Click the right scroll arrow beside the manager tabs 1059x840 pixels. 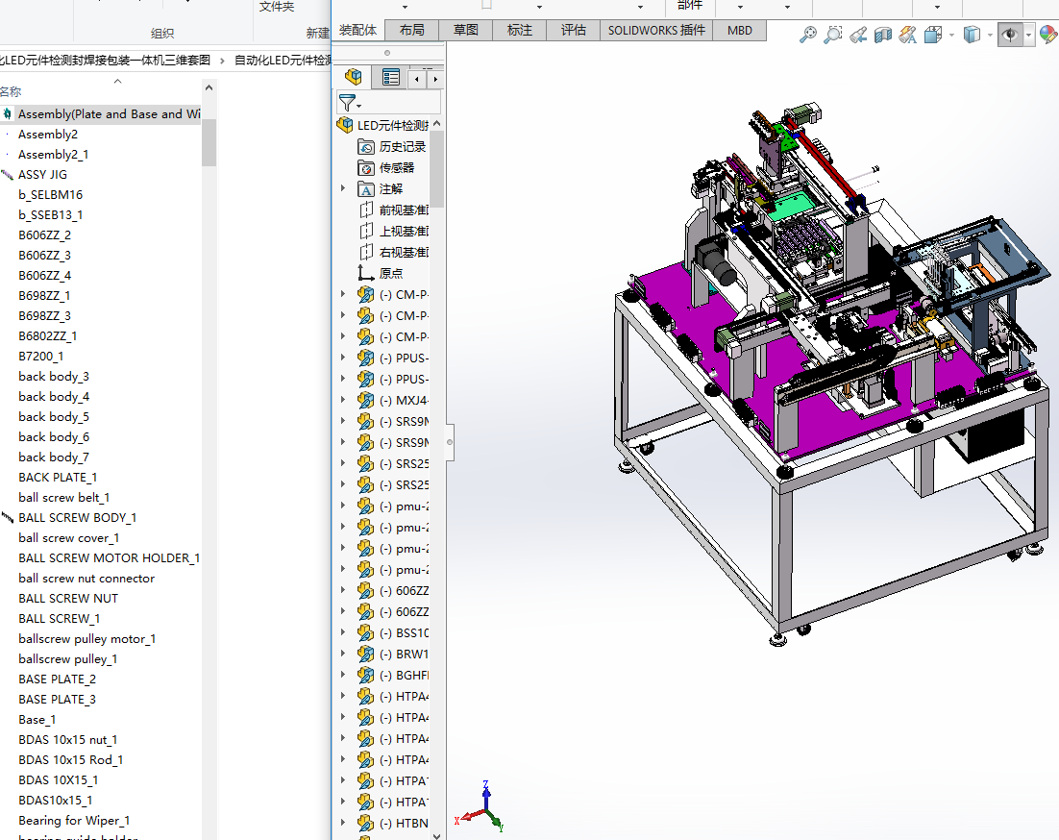pyautogui.click(x=435, y=78)
